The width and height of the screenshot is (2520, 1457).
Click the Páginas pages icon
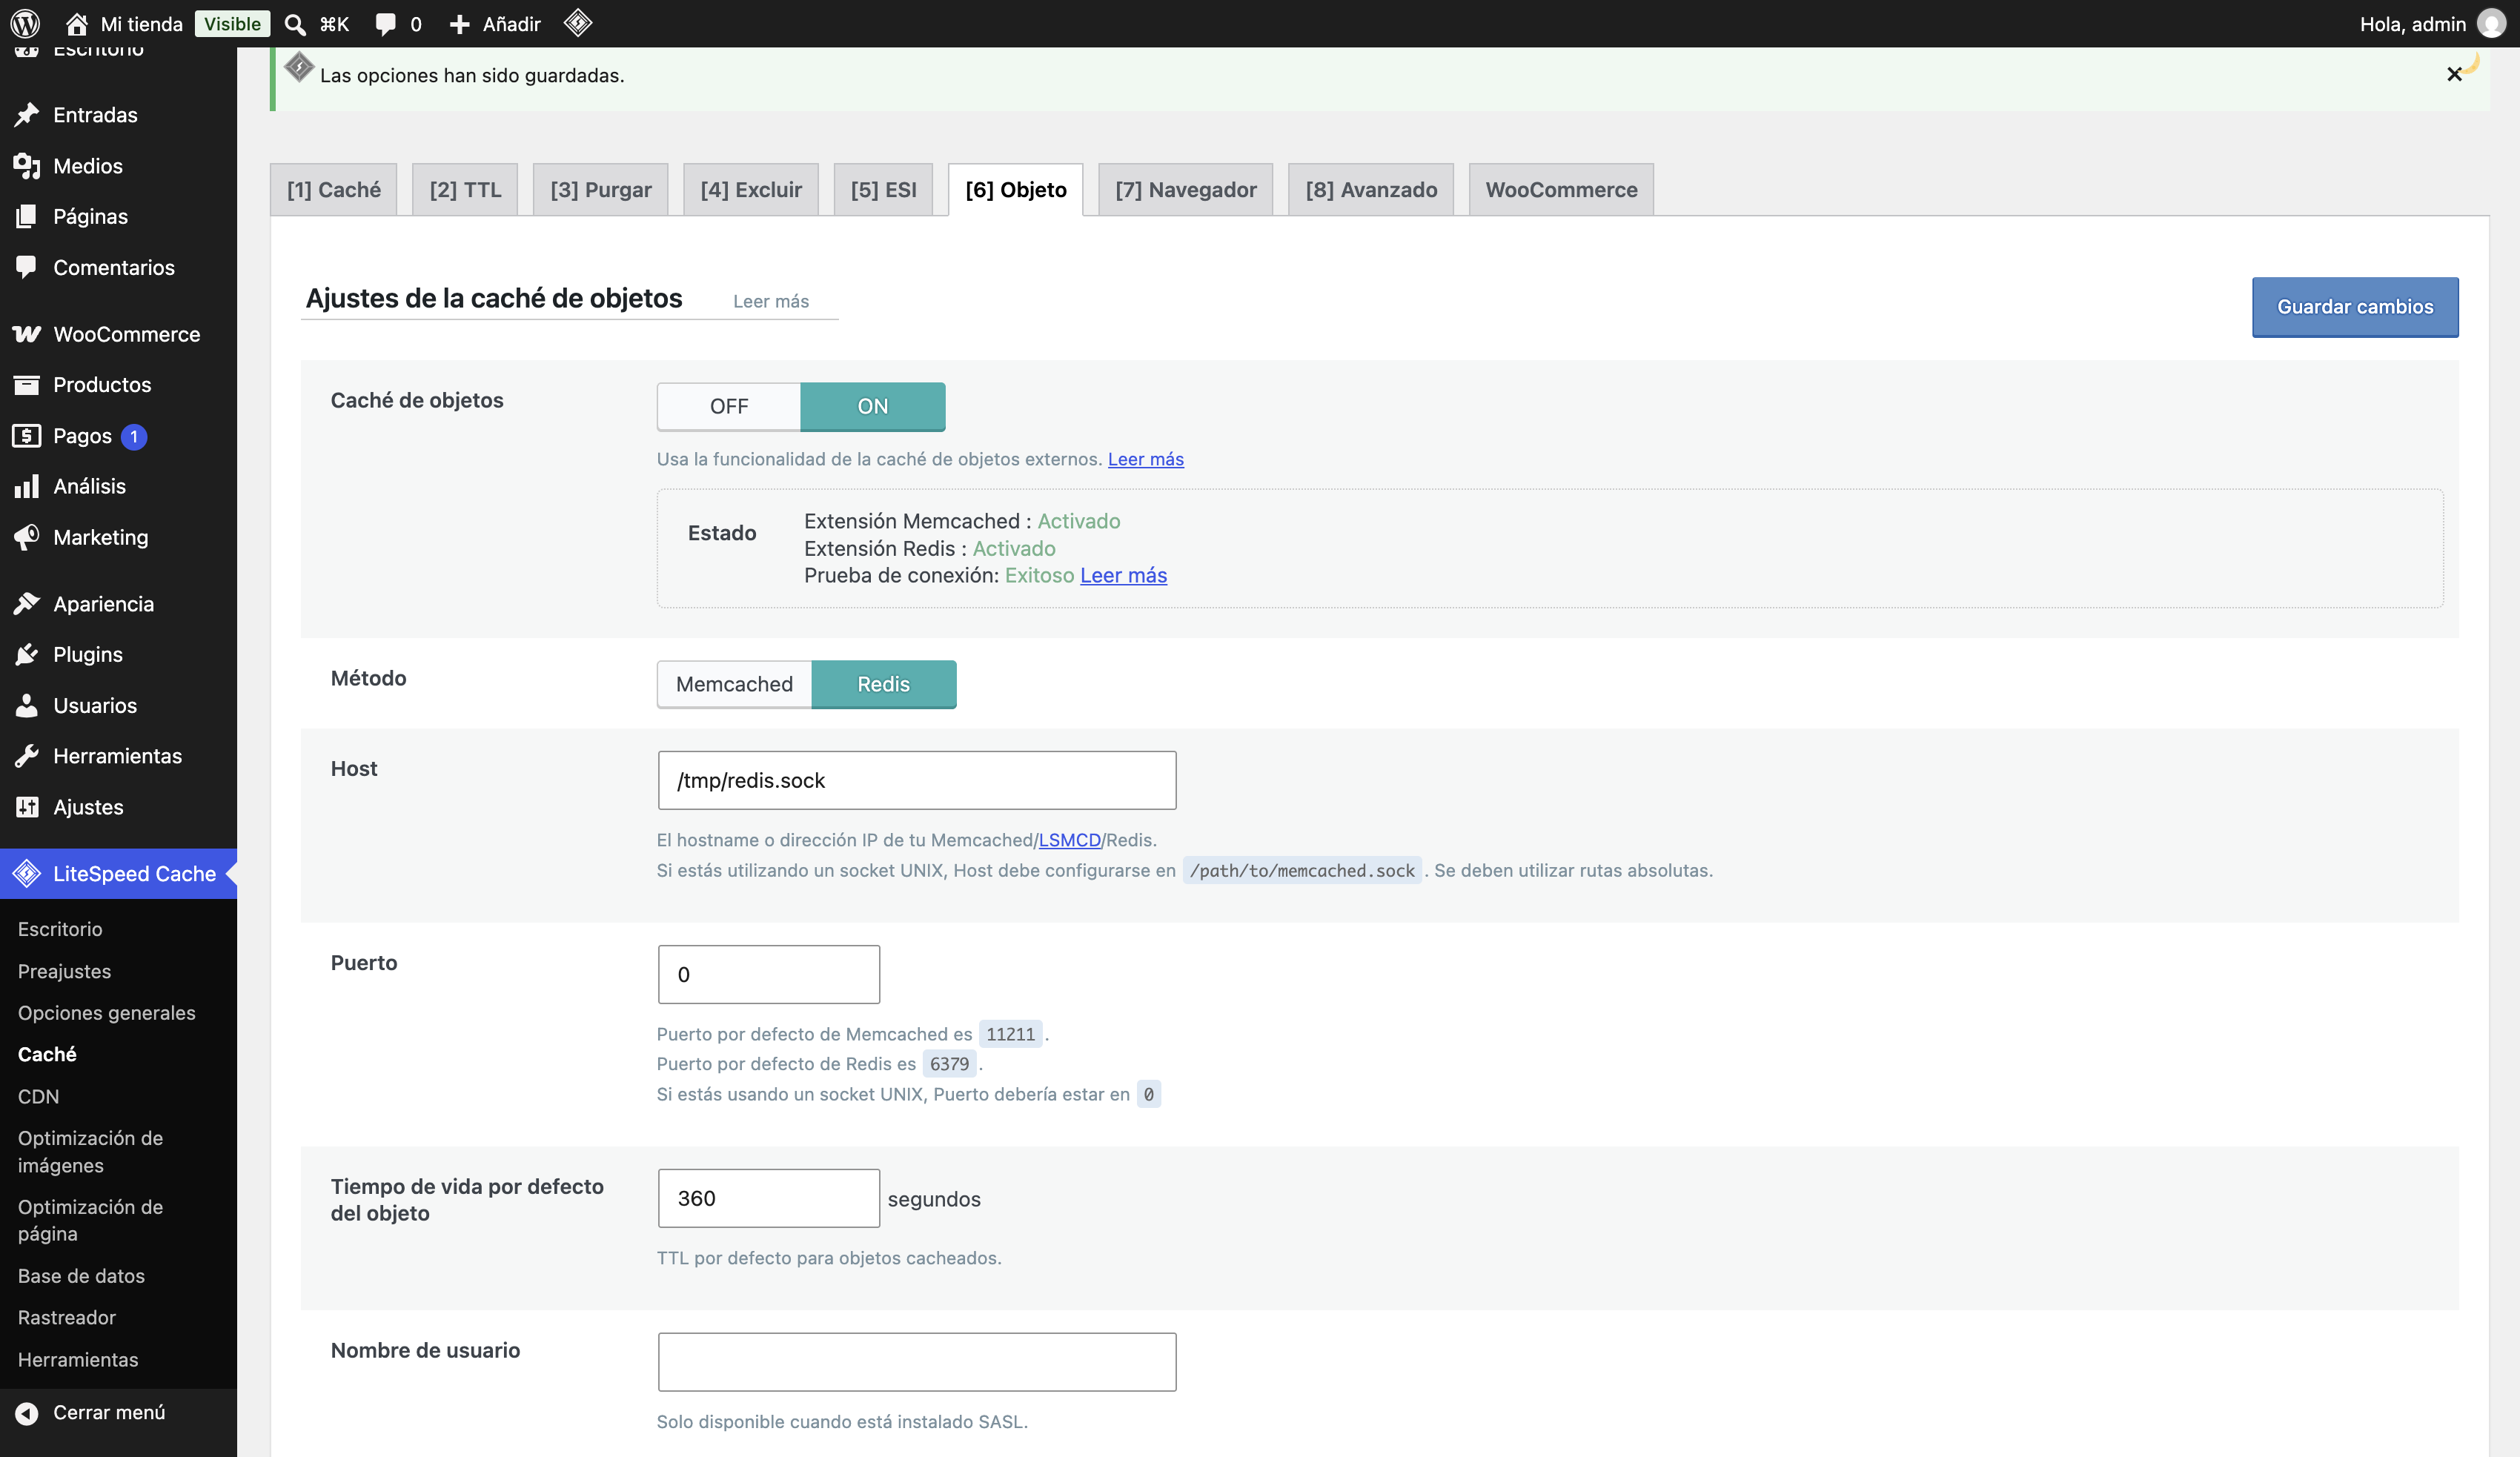click(x=27, y=216)
